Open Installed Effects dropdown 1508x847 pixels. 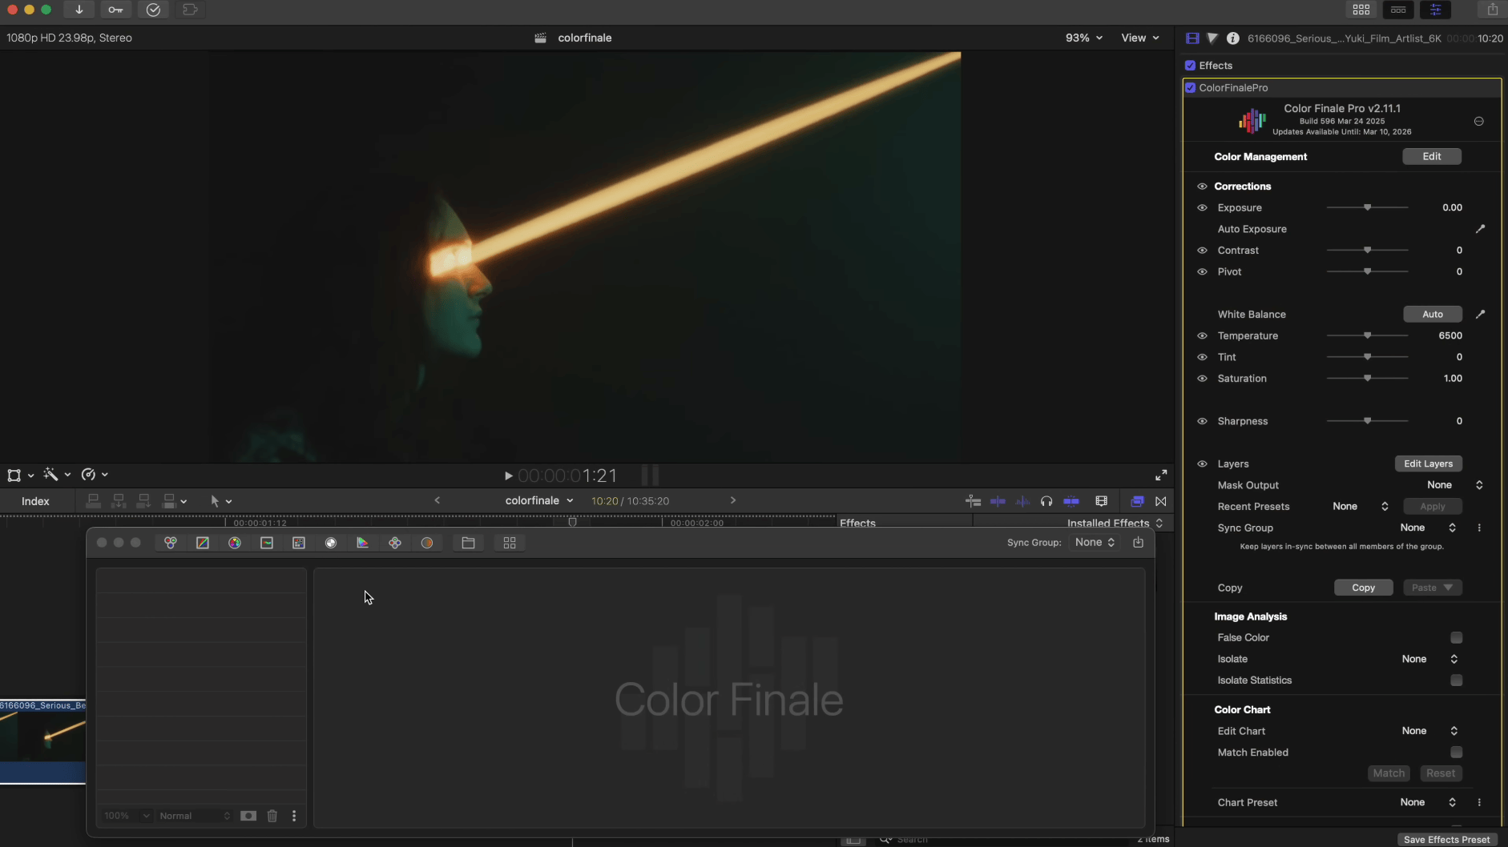1115,523
